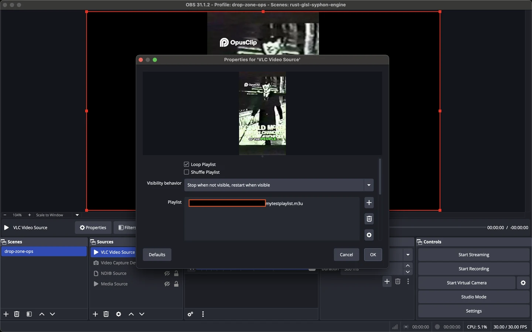Open advanced audio properties gears icon

pos(190,314)
